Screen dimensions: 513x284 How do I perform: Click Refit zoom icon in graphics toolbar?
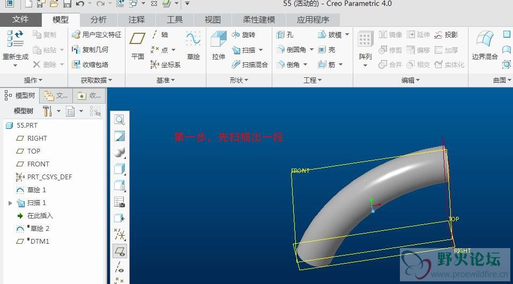click(x=120, y=120)
